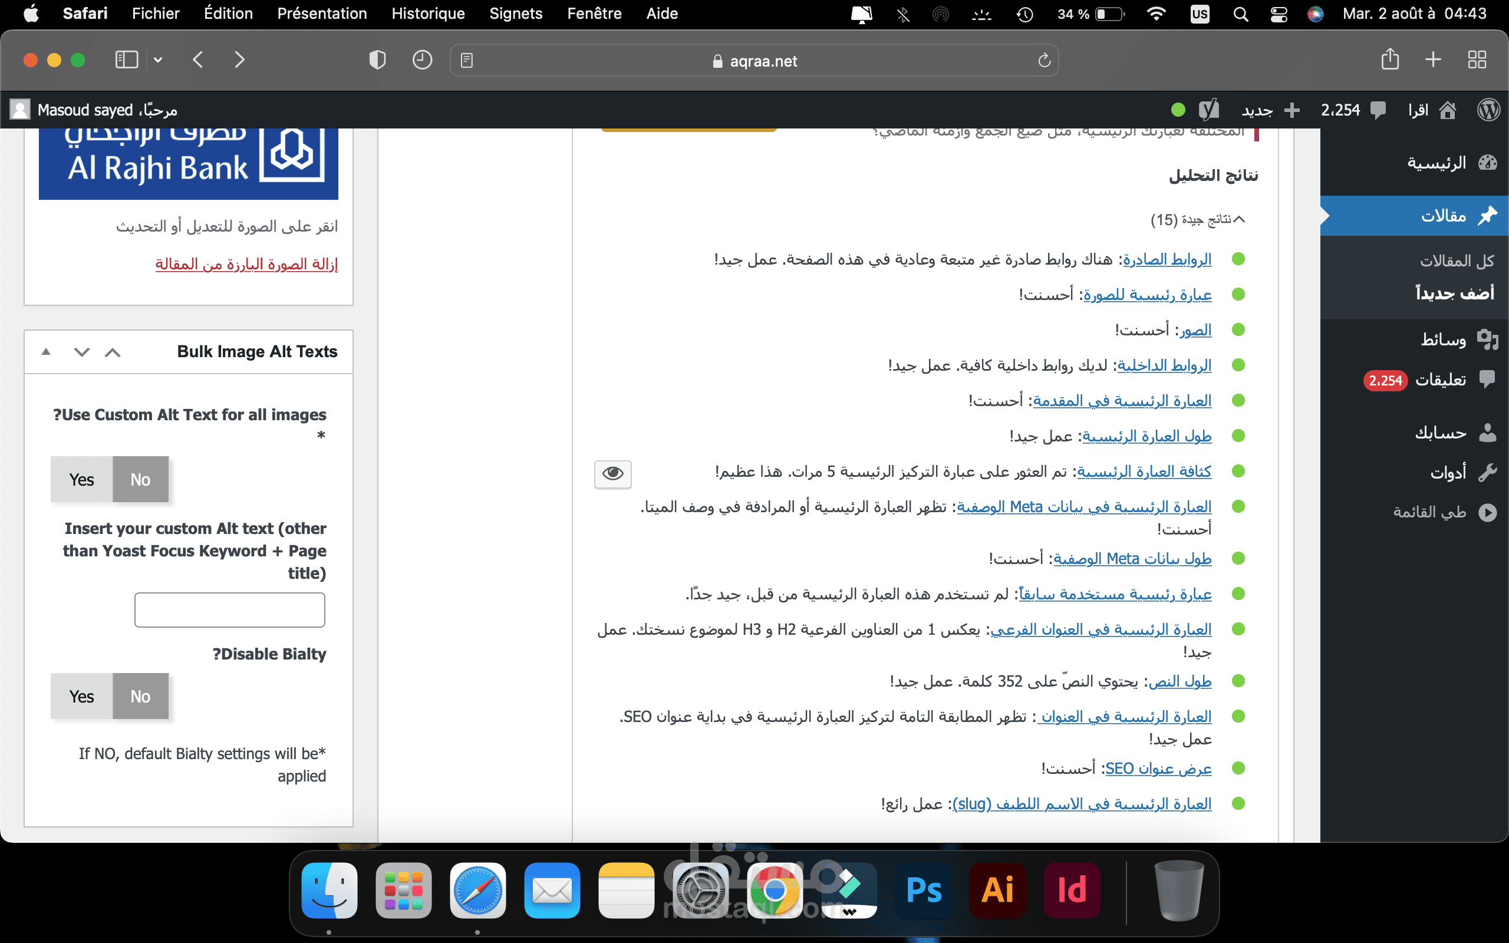Click Safari's reload page icon
This screenshot has height=943, width=1509.
1044,61
